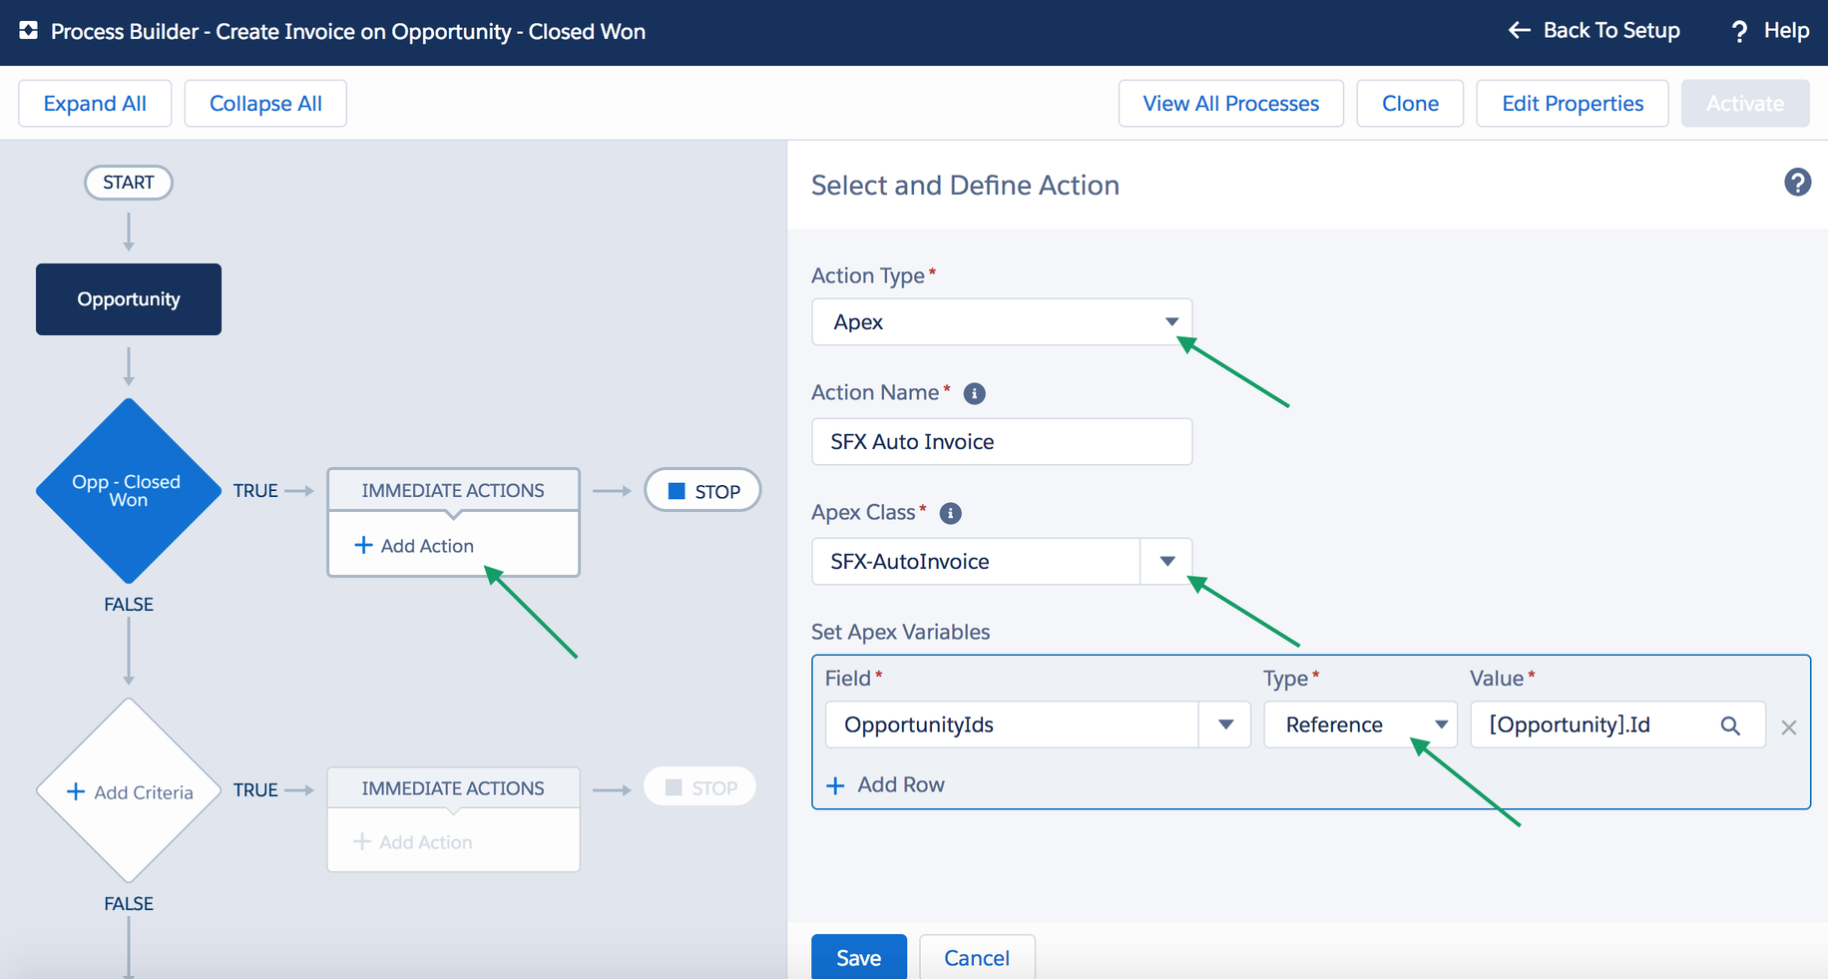Click the Add Criteria diamond
Screen dimensions: 1828x979
[129, 790]
